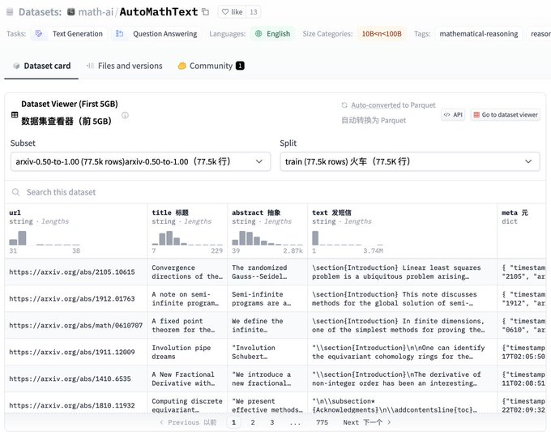
Task: Click title cell A note on semi-infinite program
Action: (x=188, y=299)
